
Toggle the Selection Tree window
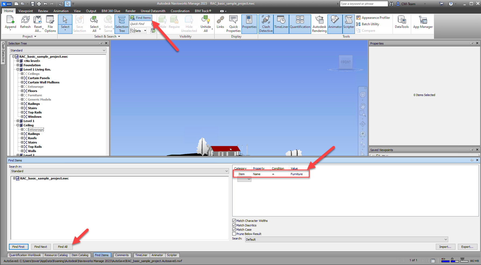122,24
